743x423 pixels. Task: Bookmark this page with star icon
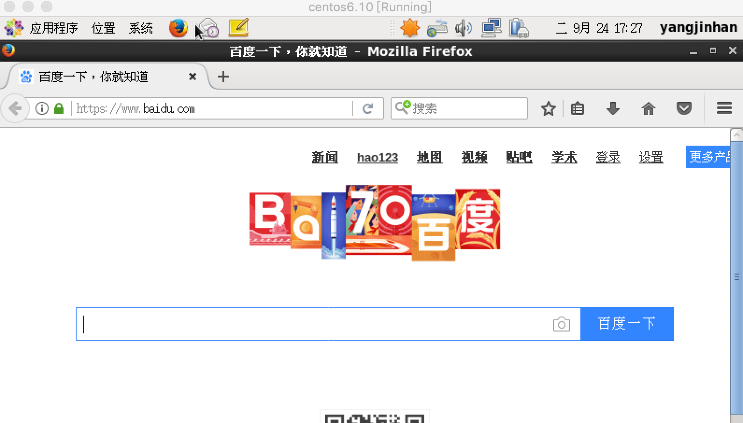coord(548,109)
